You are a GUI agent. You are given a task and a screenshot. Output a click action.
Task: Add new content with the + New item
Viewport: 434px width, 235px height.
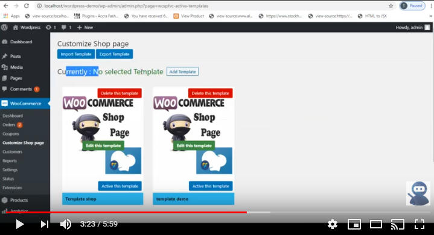pos(85,27)
